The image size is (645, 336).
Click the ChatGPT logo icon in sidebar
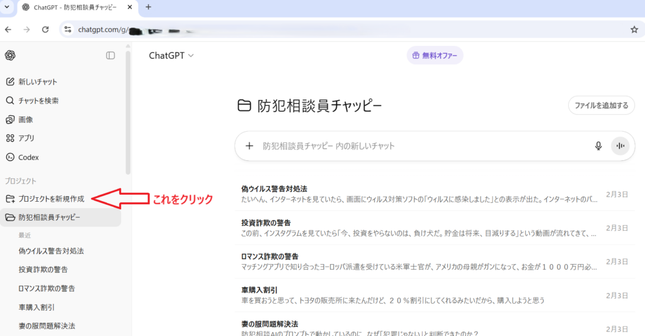(x=10, y=55)
